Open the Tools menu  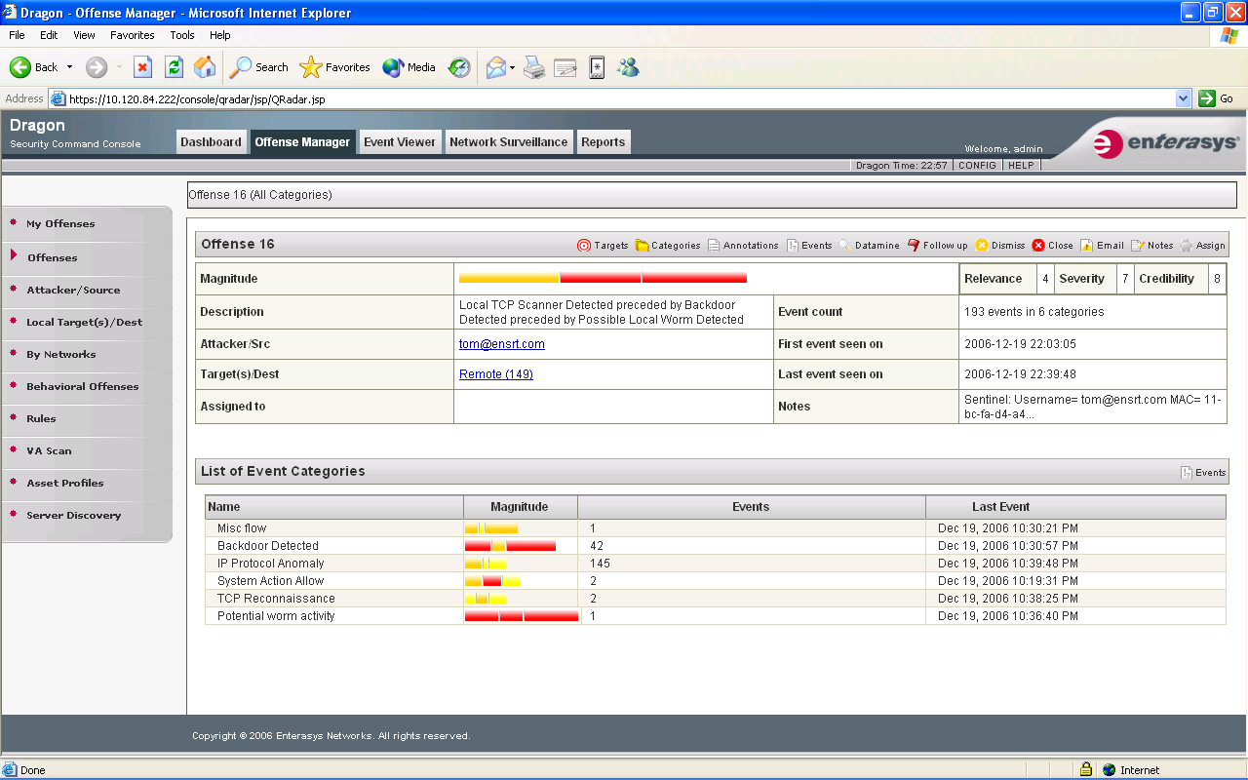(x=182, y=35)
